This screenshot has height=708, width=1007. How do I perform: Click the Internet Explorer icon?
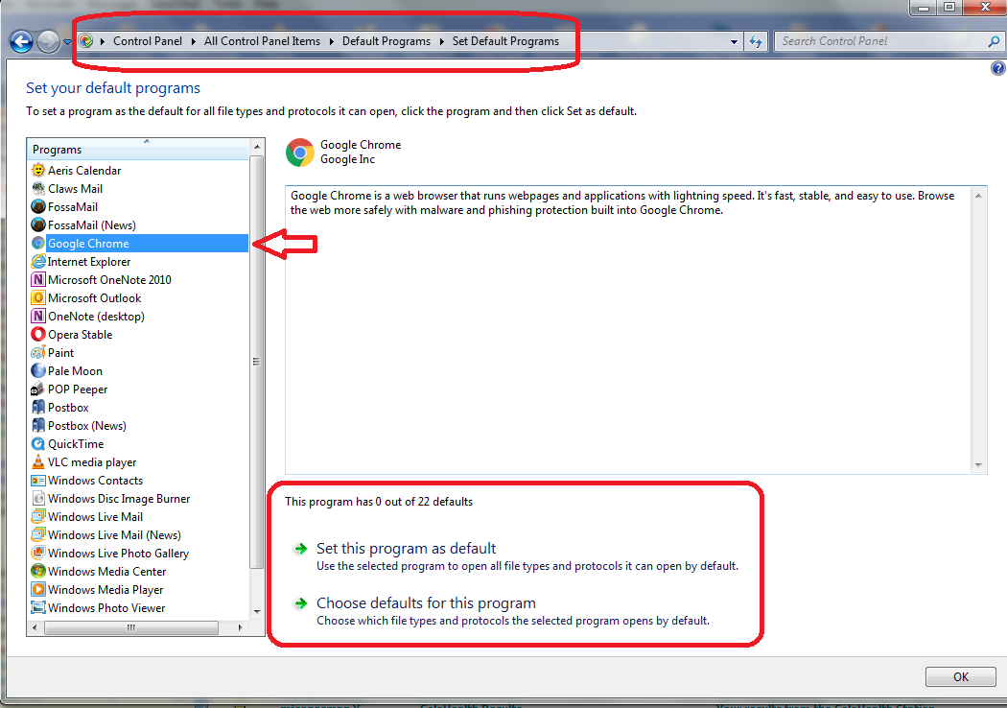pyautogui.click(x=38, y=262)
